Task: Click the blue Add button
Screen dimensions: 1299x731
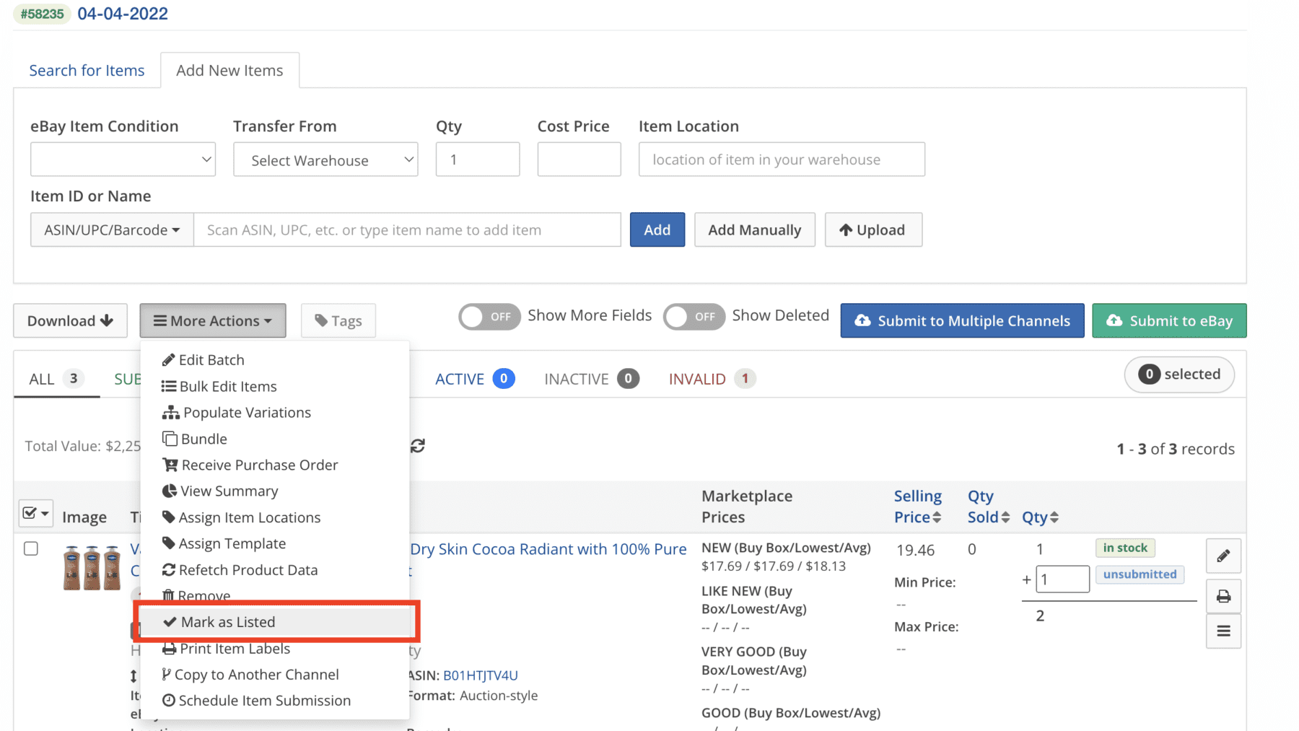Action: pyautogui.click(x=657, y=229)
